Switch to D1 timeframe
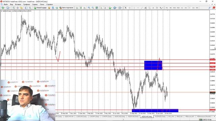Screen dimensions: 216x121 [190, 8]
